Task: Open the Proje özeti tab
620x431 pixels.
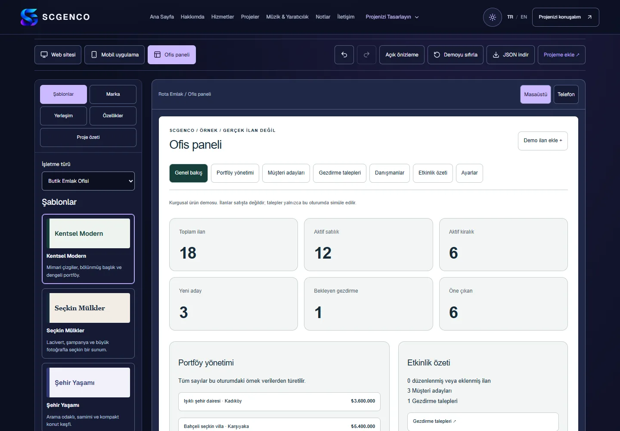Action: [x=88, y=137]
